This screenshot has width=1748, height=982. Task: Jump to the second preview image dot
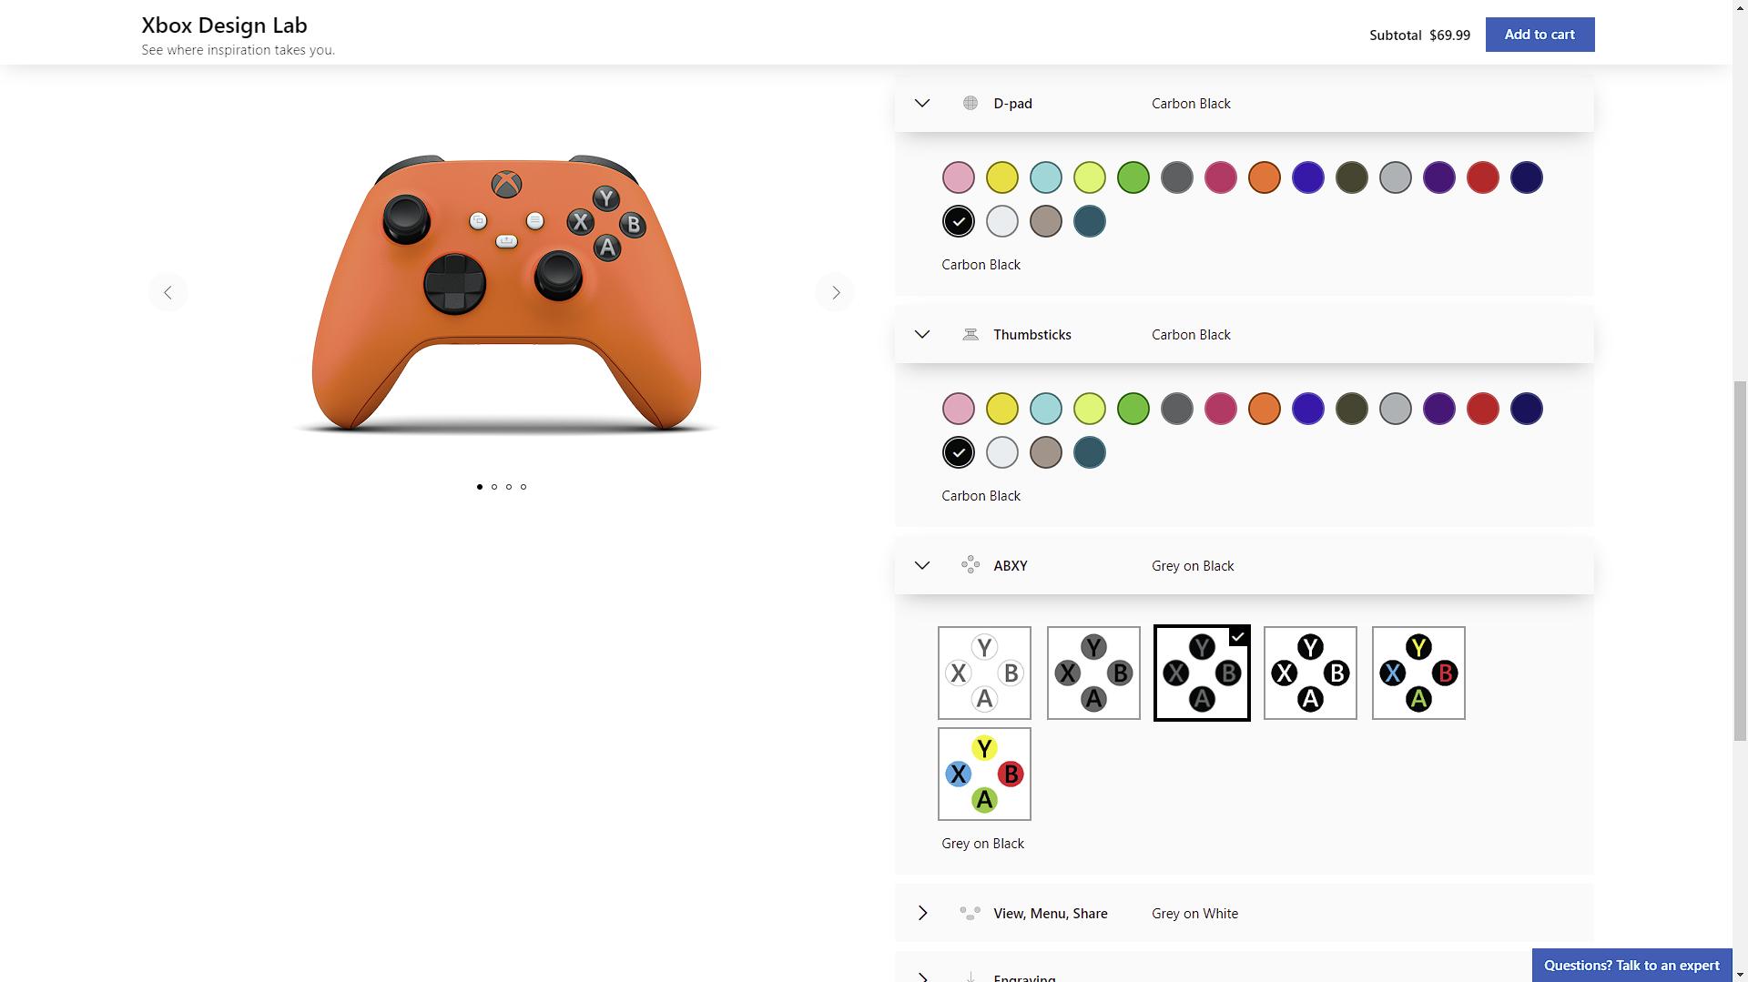coord(494,487)
